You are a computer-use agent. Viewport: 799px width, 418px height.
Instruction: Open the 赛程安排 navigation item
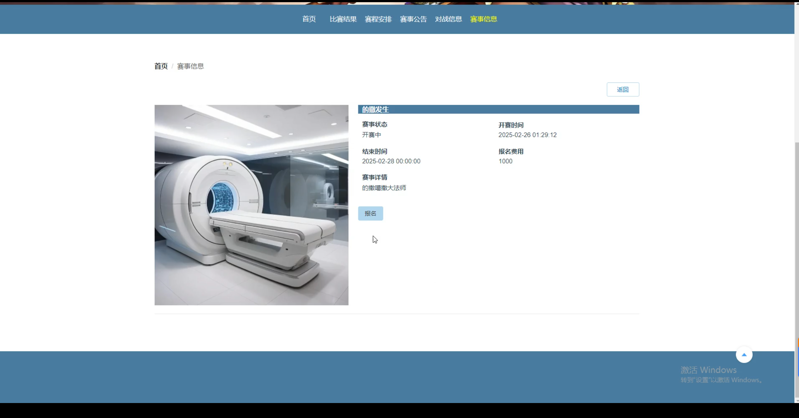[378, 19]
